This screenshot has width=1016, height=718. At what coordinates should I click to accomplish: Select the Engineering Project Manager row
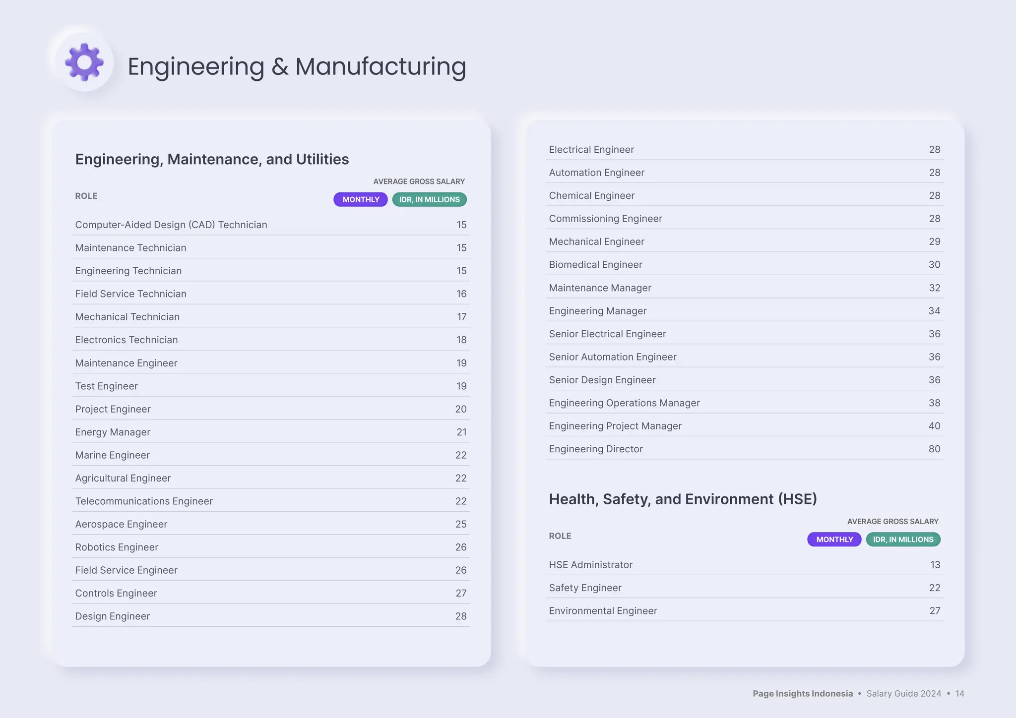[x=745, y=426]
